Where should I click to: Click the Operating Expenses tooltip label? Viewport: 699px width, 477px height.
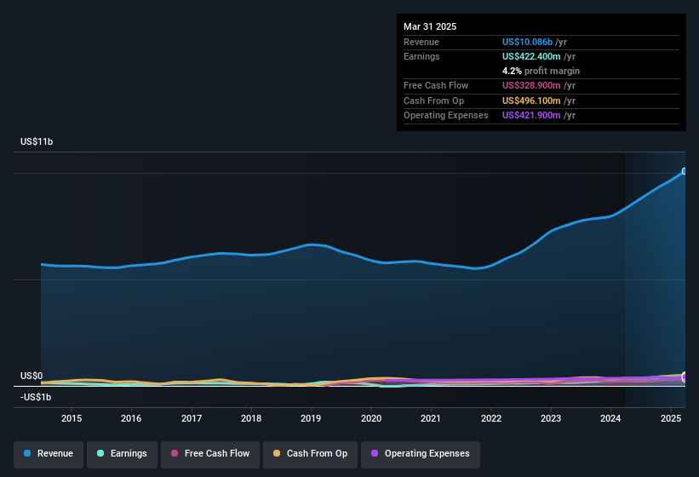[x=446, y=116]
